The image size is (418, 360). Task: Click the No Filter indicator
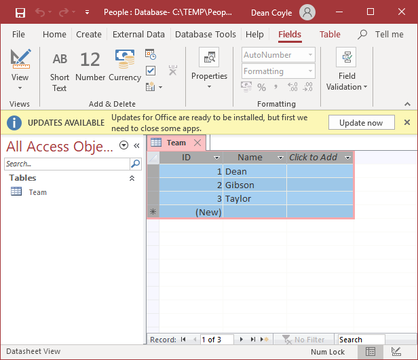pyautogui.click(x=303, y=340)
